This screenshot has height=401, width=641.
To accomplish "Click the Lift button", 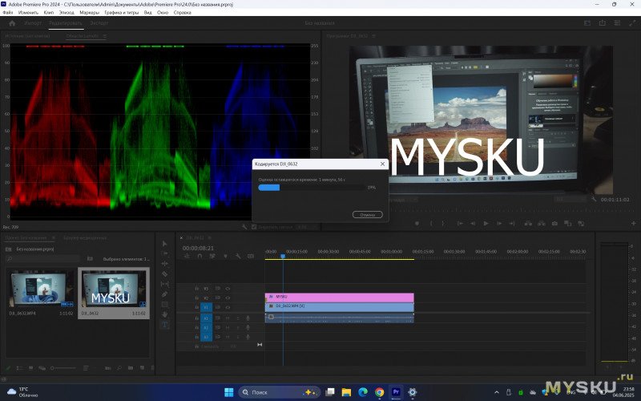I will (x=528, y=224).
